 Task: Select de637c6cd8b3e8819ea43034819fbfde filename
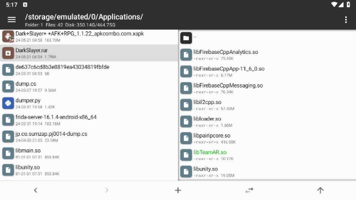pos(62,67)
